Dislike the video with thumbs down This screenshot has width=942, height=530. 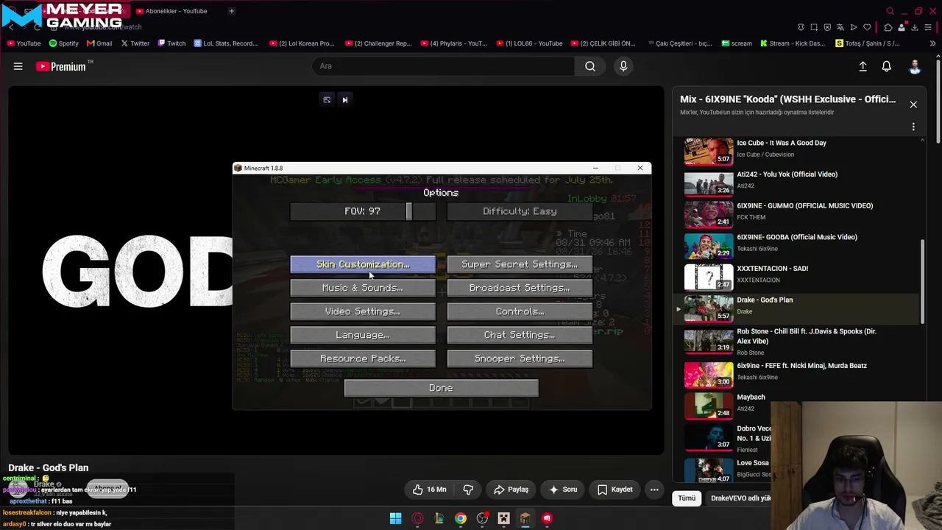point(468,490)
